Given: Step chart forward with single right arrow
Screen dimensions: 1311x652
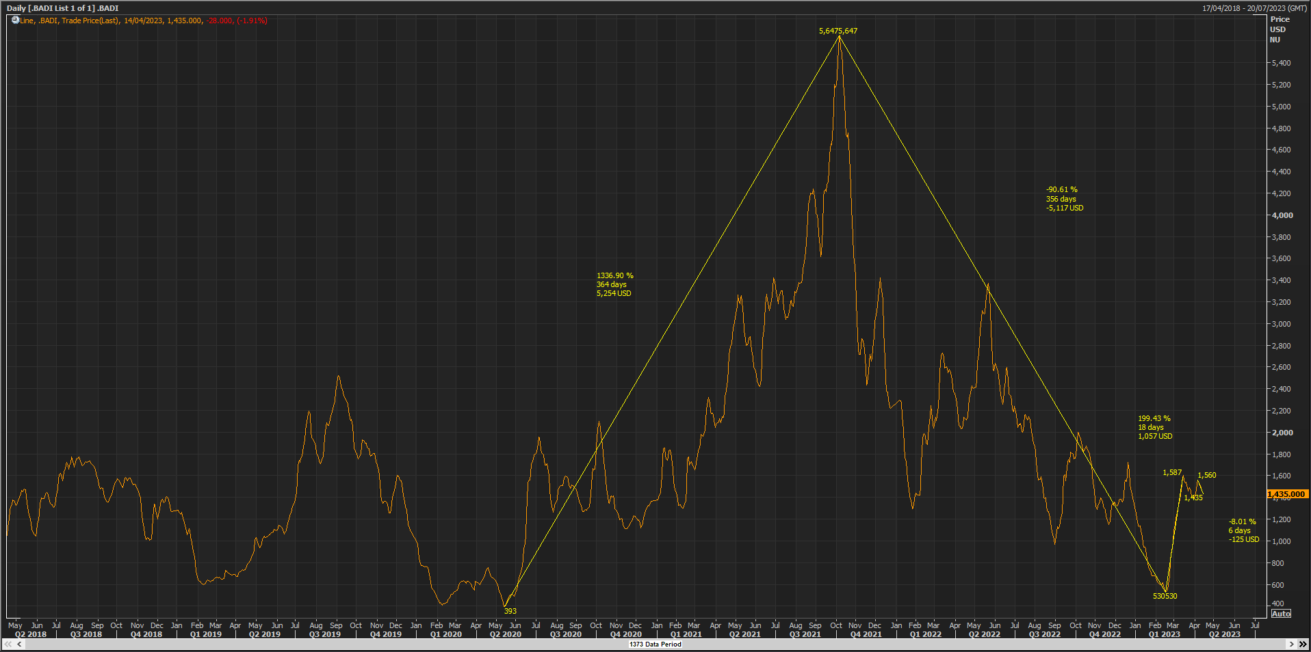Looking at the screenshot, I should pos(1291,644).
